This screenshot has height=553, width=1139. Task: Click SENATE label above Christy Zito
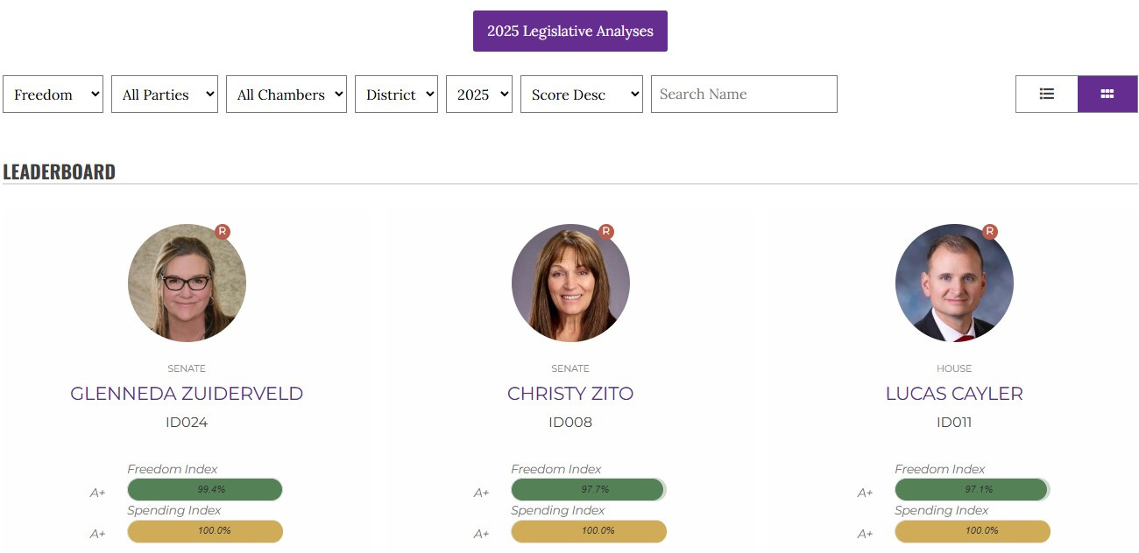pos(570,368)
